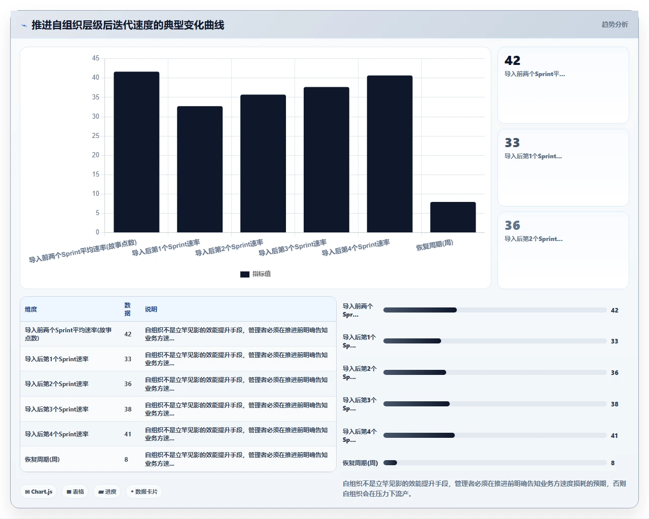This screenshot has width=649, height=519.
Task: Click the 恢复周期(周) bar in the chart
Action: (453, 217)
